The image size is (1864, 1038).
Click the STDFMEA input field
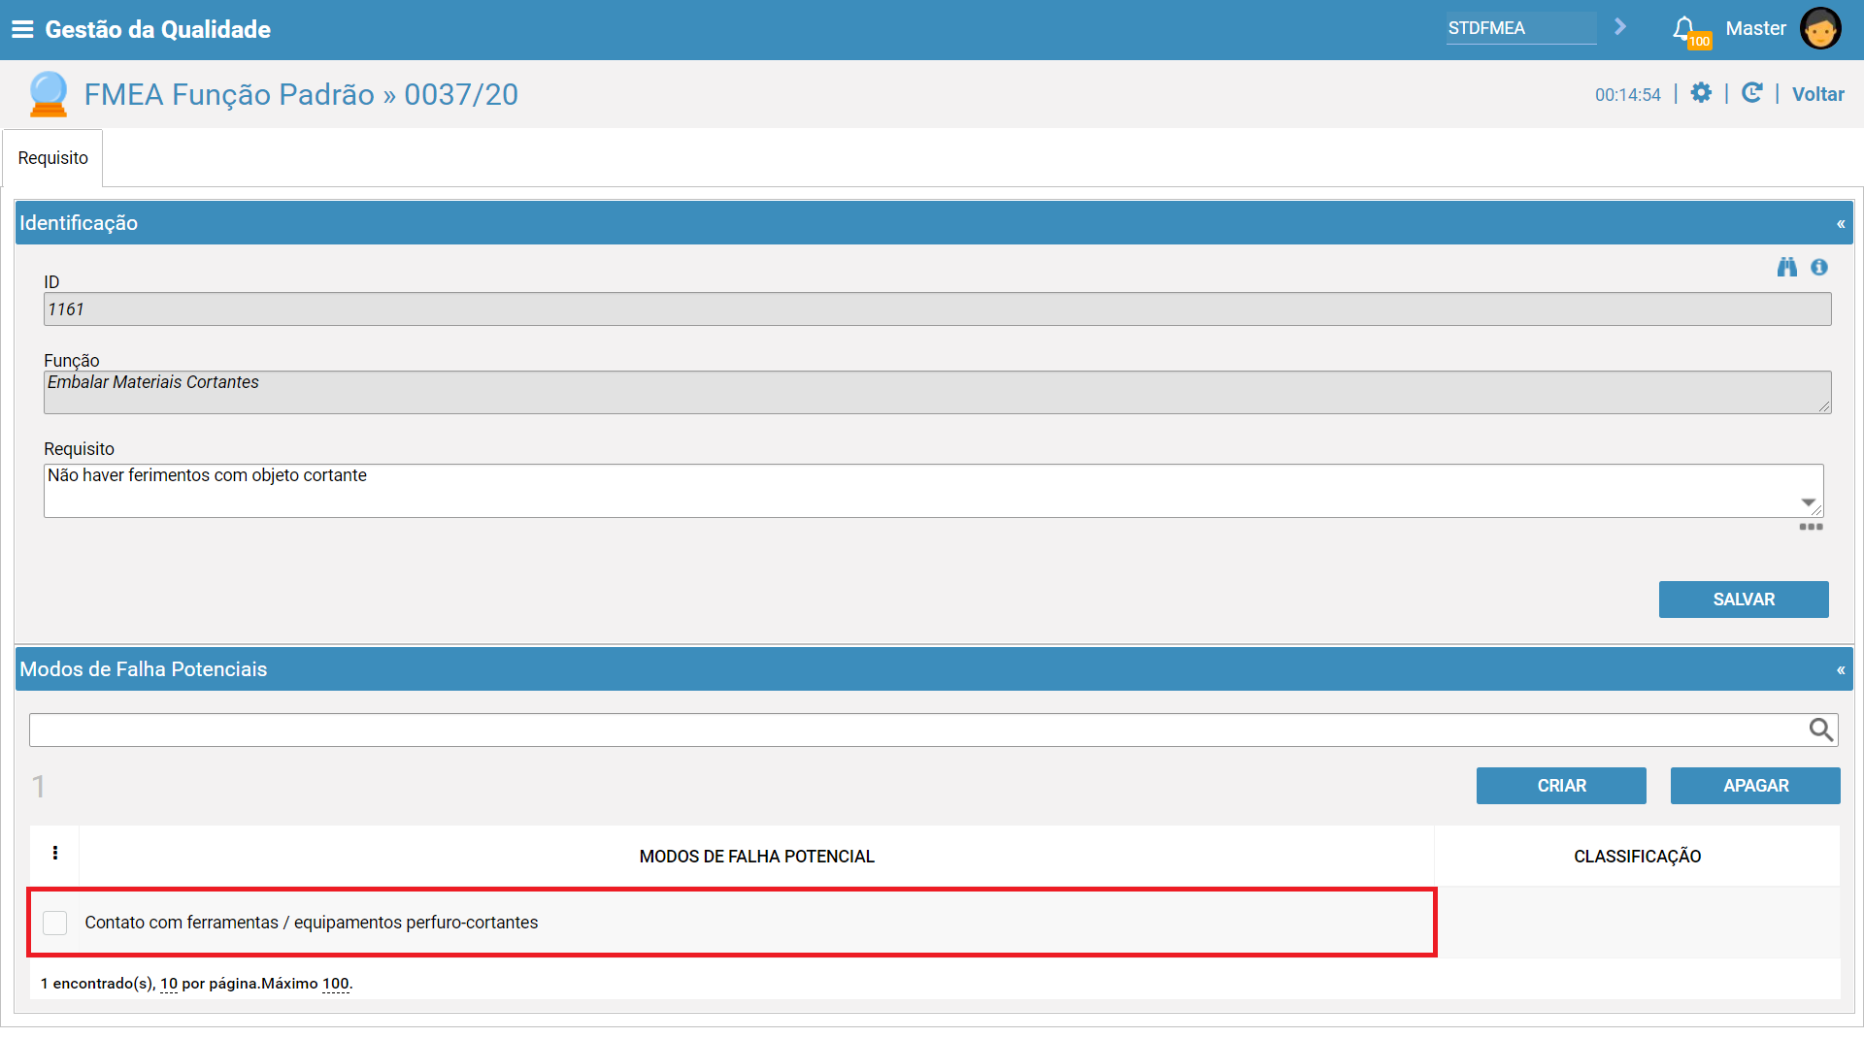coord(1521,28)
